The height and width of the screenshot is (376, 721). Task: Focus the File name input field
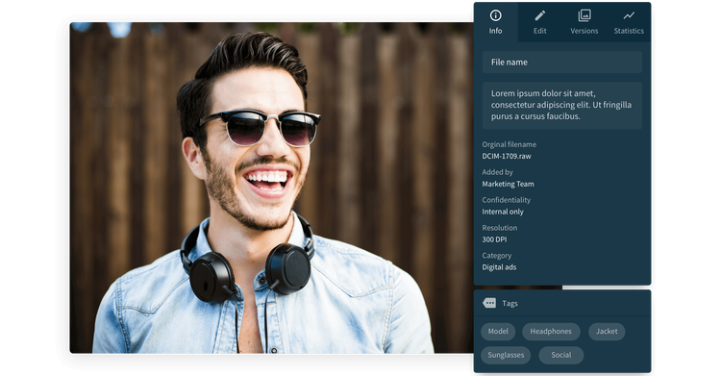coord(562,63)
